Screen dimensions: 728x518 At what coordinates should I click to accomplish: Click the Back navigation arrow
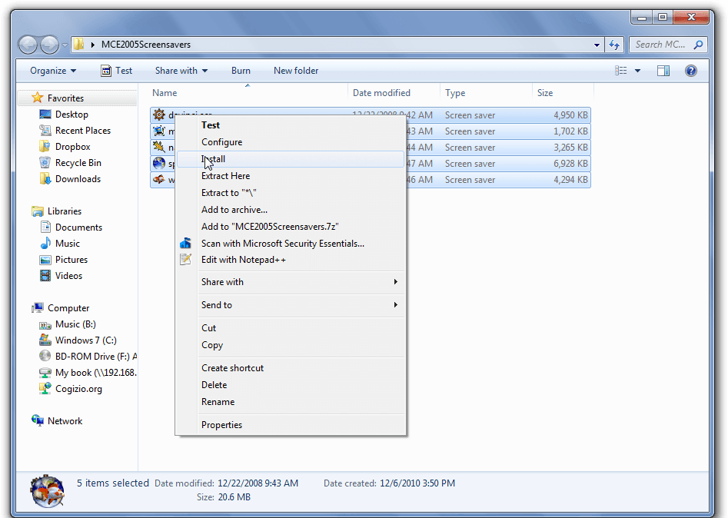(x=28, y=45)
